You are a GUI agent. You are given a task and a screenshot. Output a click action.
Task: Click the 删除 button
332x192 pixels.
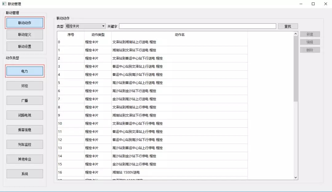click(310, 50)
